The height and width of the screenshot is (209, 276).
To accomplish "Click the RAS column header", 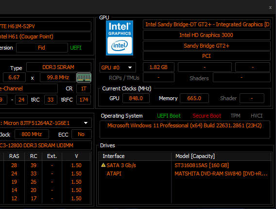I will pos(14,156).
